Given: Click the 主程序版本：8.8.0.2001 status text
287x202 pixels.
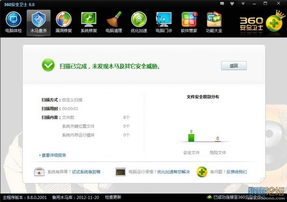Looking at the screenshot, I should pos(25,198).
